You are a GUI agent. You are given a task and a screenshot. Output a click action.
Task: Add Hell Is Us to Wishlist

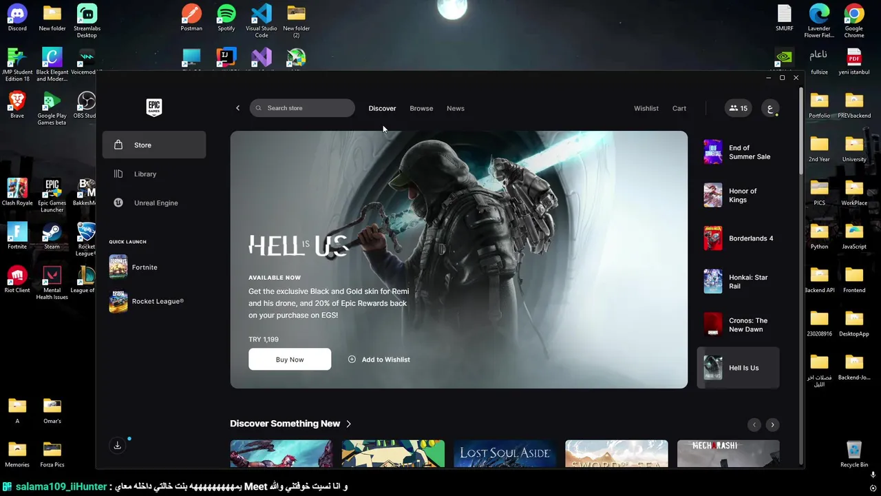[x=379, y=360]
